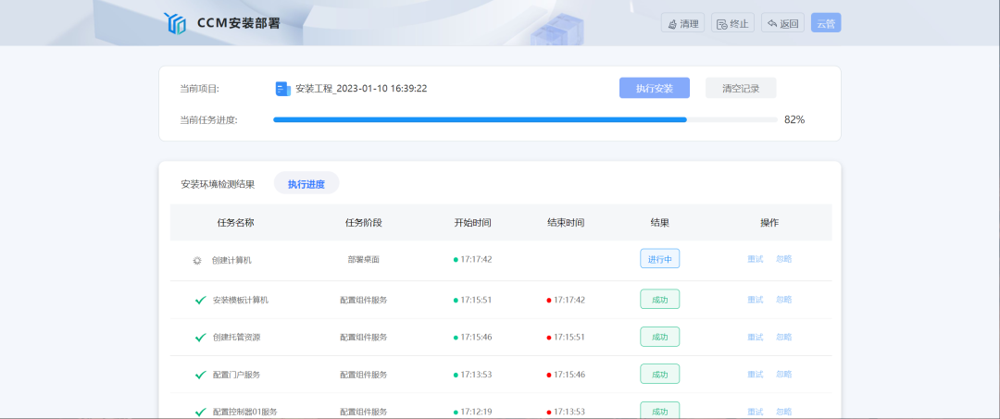This screenshot has width=1000, height=419.
Task: Click the task progress bar
Action: (526, 119)
